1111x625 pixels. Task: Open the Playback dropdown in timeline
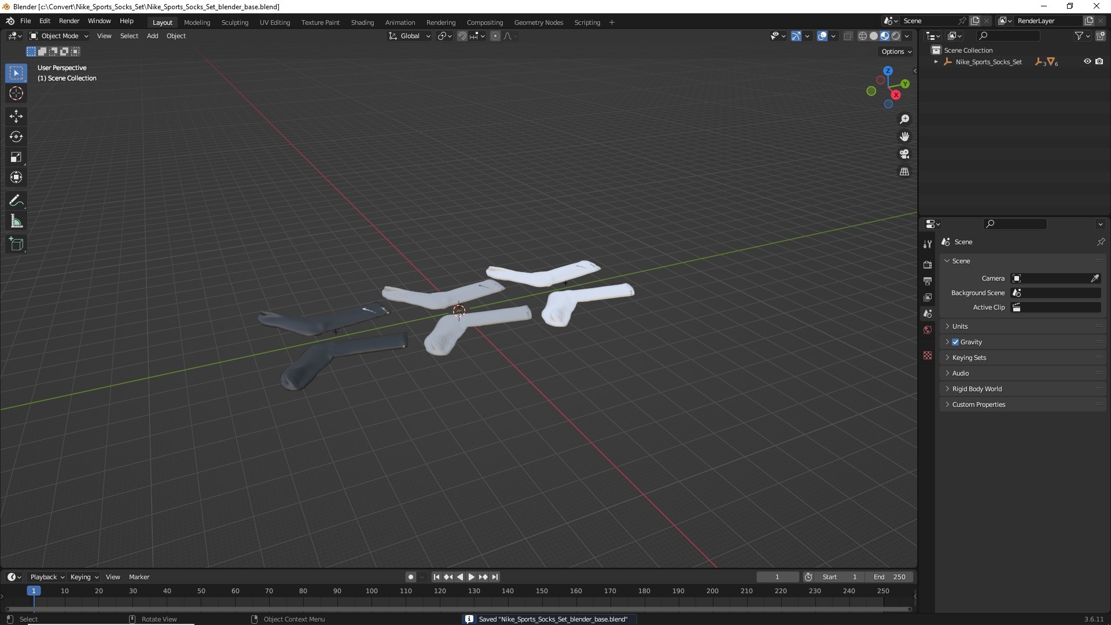47,577
